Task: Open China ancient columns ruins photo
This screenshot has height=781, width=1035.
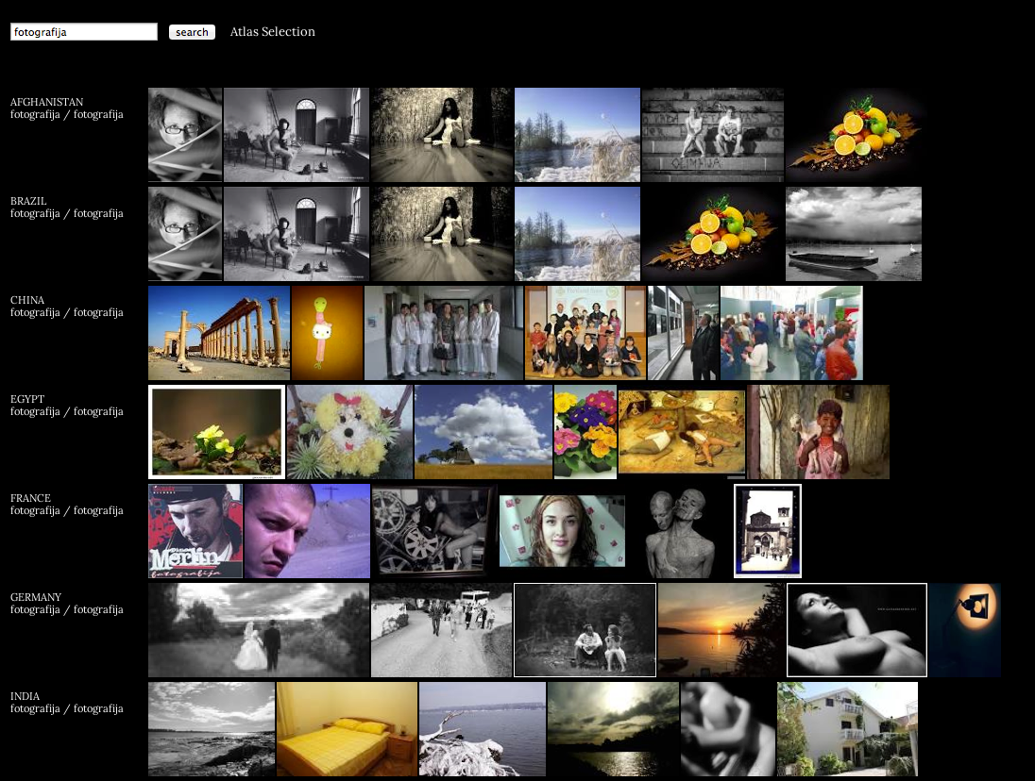Action: pyautogui.click(x=219, y=333)
